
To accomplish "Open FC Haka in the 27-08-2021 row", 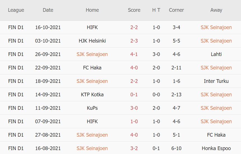I will [x=216, y=135].
